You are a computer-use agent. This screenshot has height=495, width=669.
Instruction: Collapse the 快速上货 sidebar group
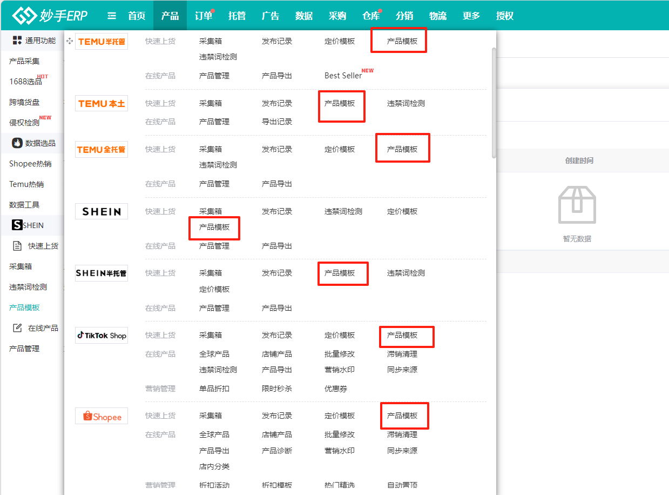click(x=38, y=246)
